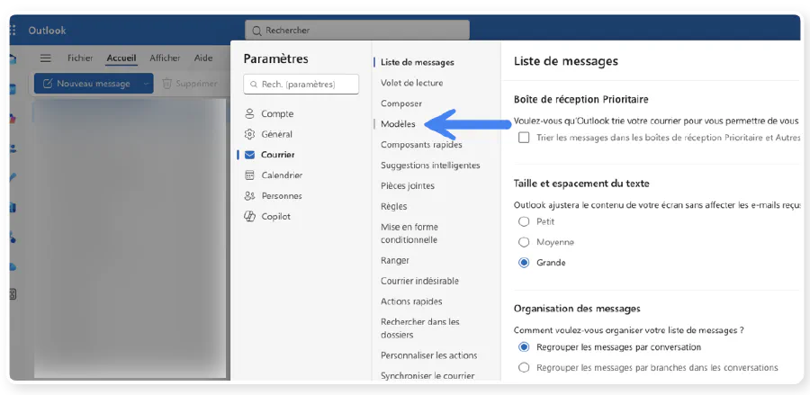810x395 pixels.
Task: Expand the Nouveau message dropdown arrow
Action: click(x=146, y=83)
